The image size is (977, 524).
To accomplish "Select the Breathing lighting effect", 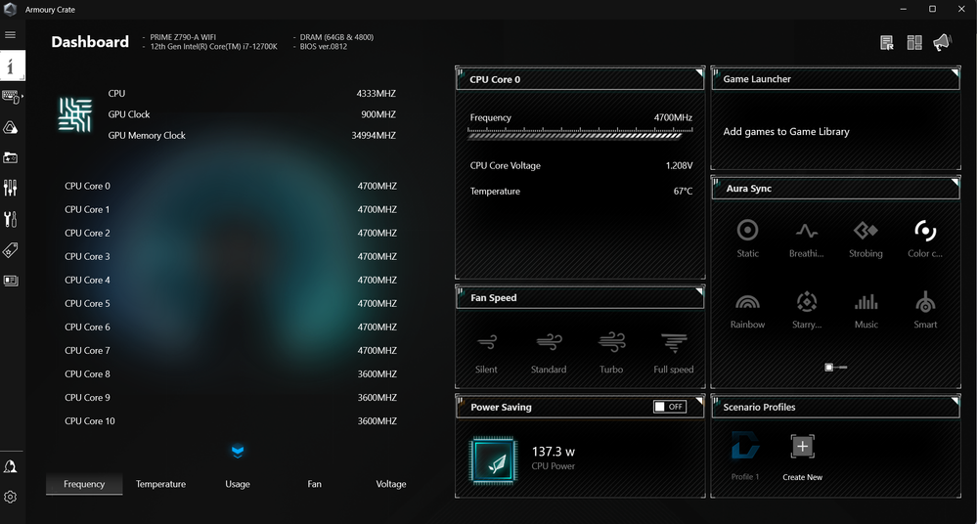I will [806, 239].
